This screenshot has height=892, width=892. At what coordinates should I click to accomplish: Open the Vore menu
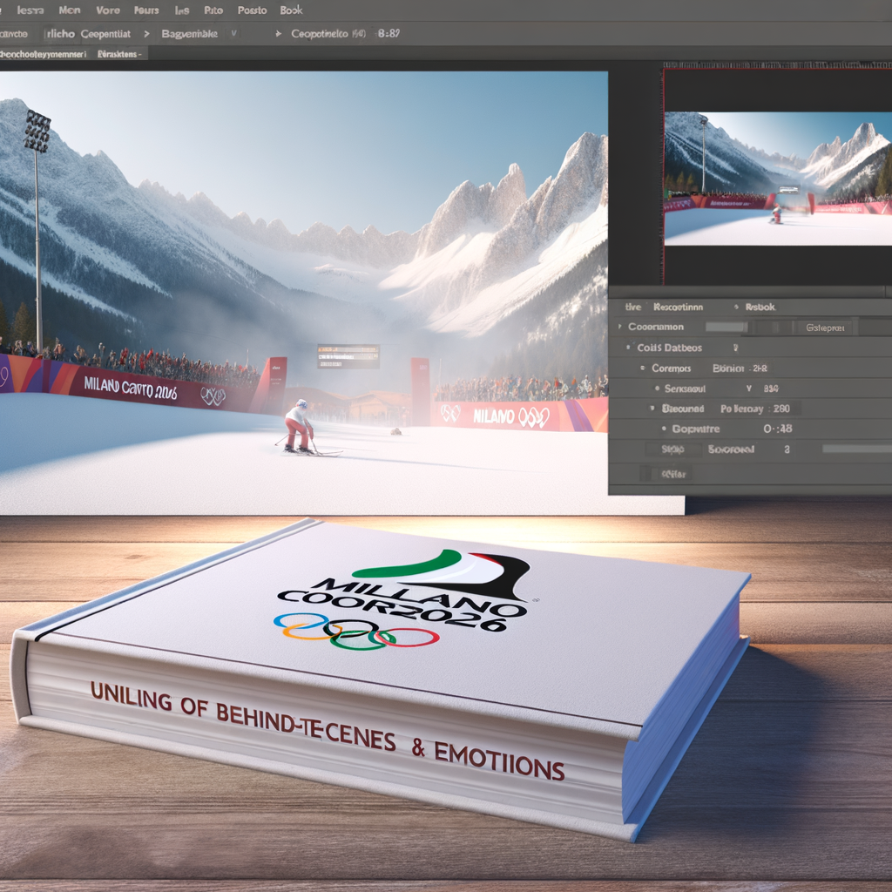point(107,10)
